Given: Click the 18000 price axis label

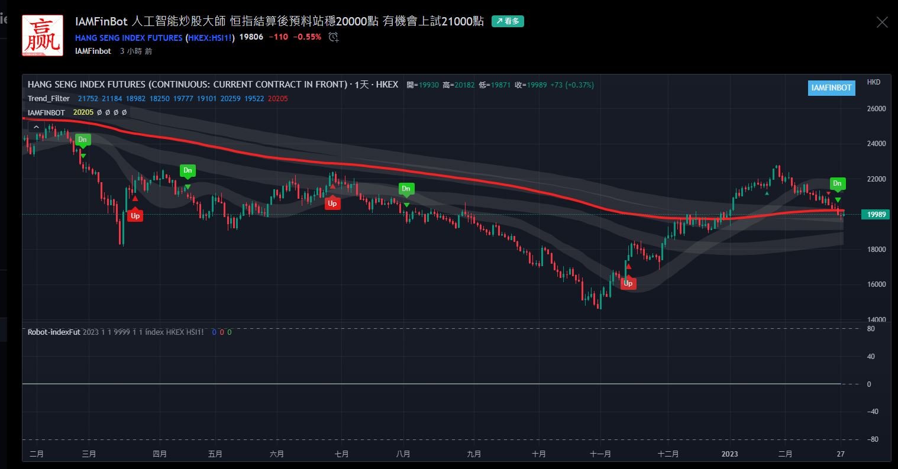Looking at the screenshot, I should (876, 250).
